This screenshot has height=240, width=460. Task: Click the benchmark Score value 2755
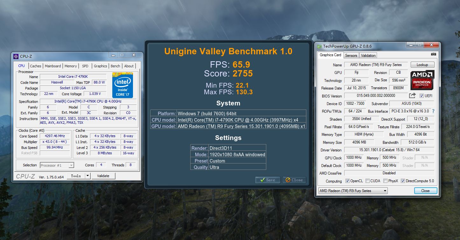pyautogui.click(x=242, y=74)
